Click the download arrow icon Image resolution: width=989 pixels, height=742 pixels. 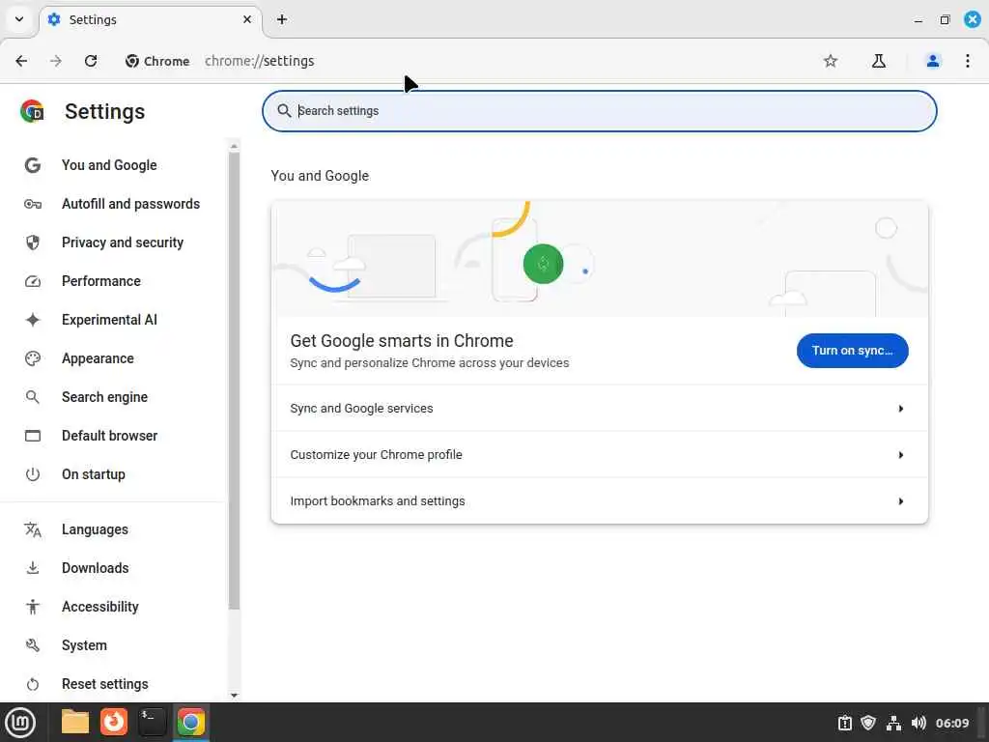[x=33, y=568]
